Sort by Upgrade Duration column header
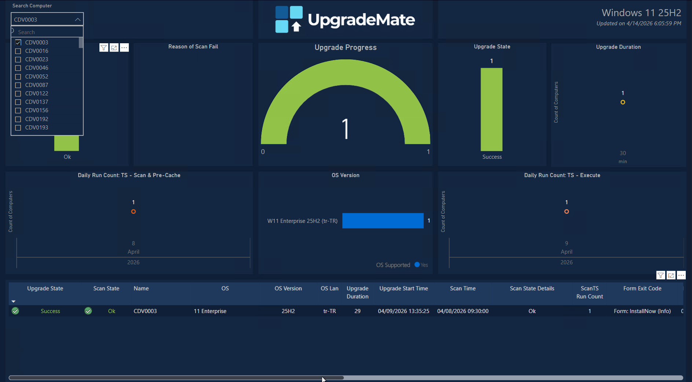This screenshot has height=382, width=692. (x=358, y=292)
